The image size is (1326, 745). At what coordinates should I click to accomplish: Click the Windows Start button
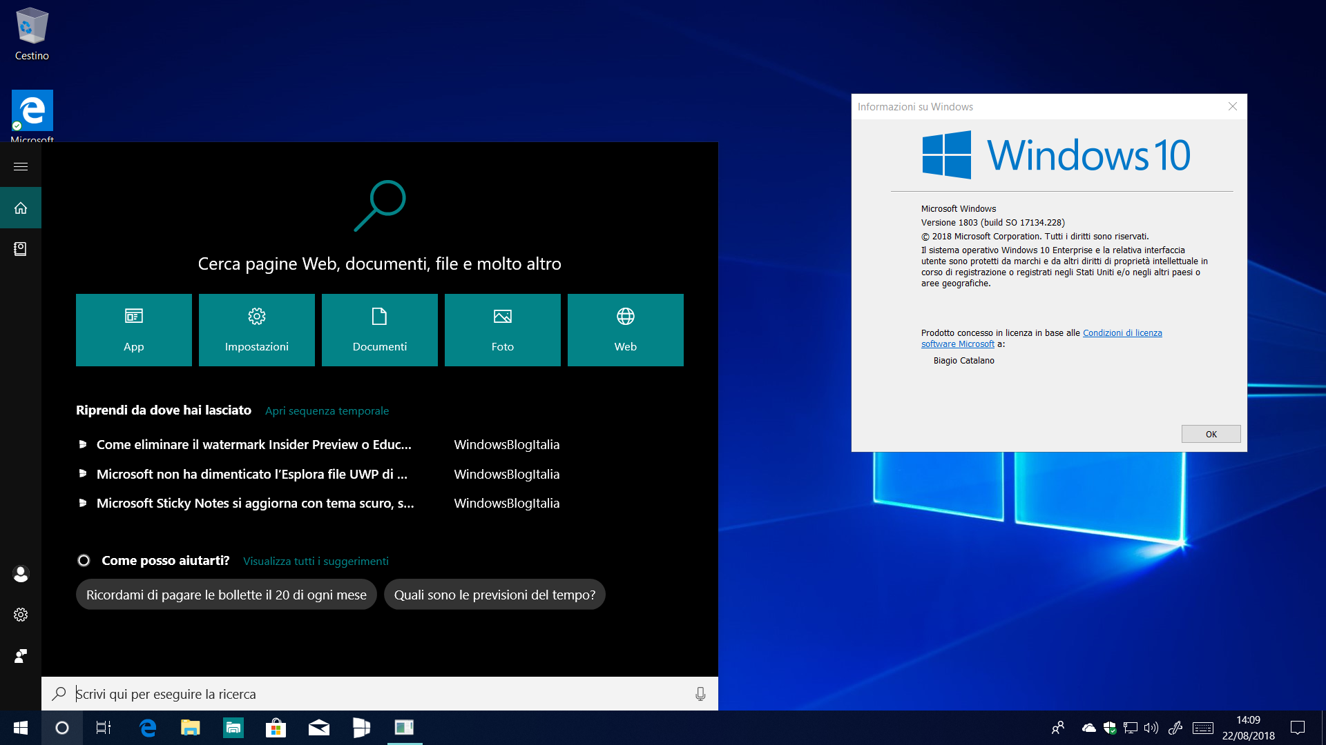coord(21,728)
